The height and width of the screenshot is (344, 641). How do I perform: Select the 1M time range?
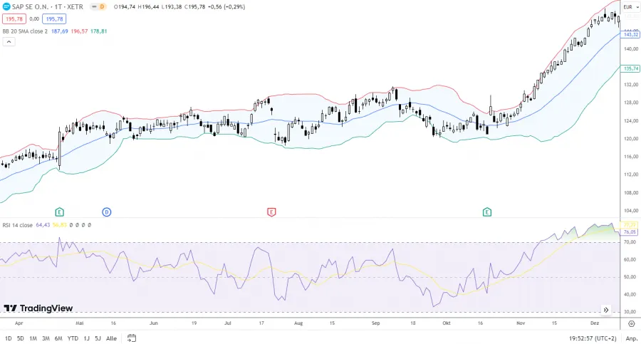tap(33, 338)
